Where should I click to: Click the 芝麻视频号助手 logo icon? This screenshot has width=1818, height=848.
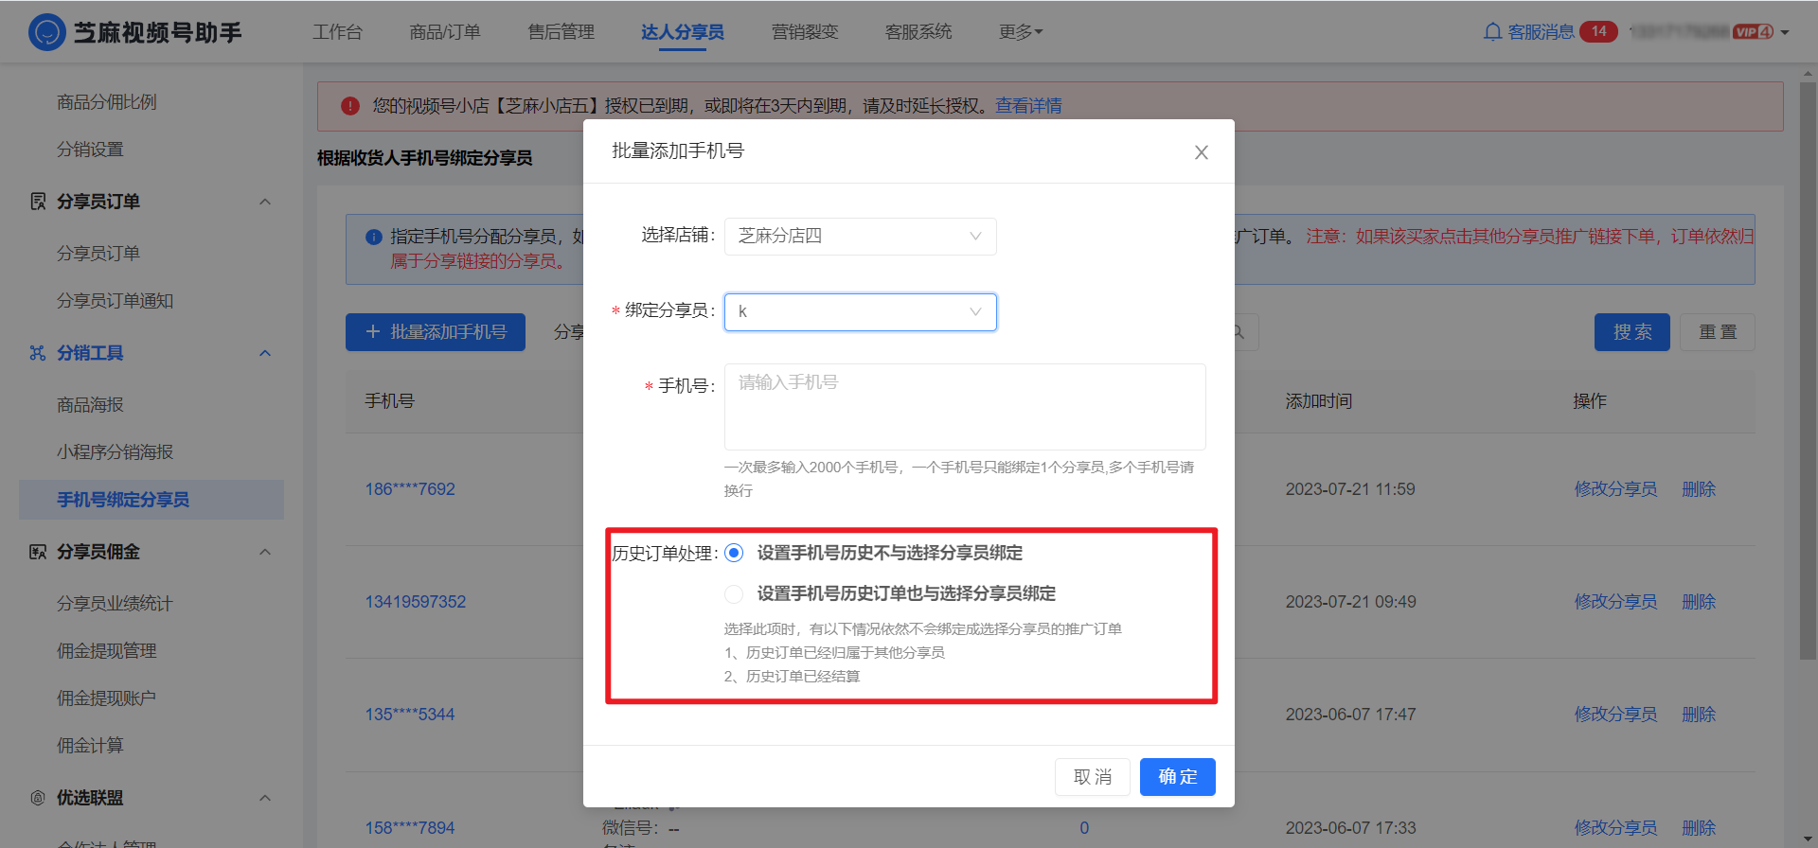46,32
